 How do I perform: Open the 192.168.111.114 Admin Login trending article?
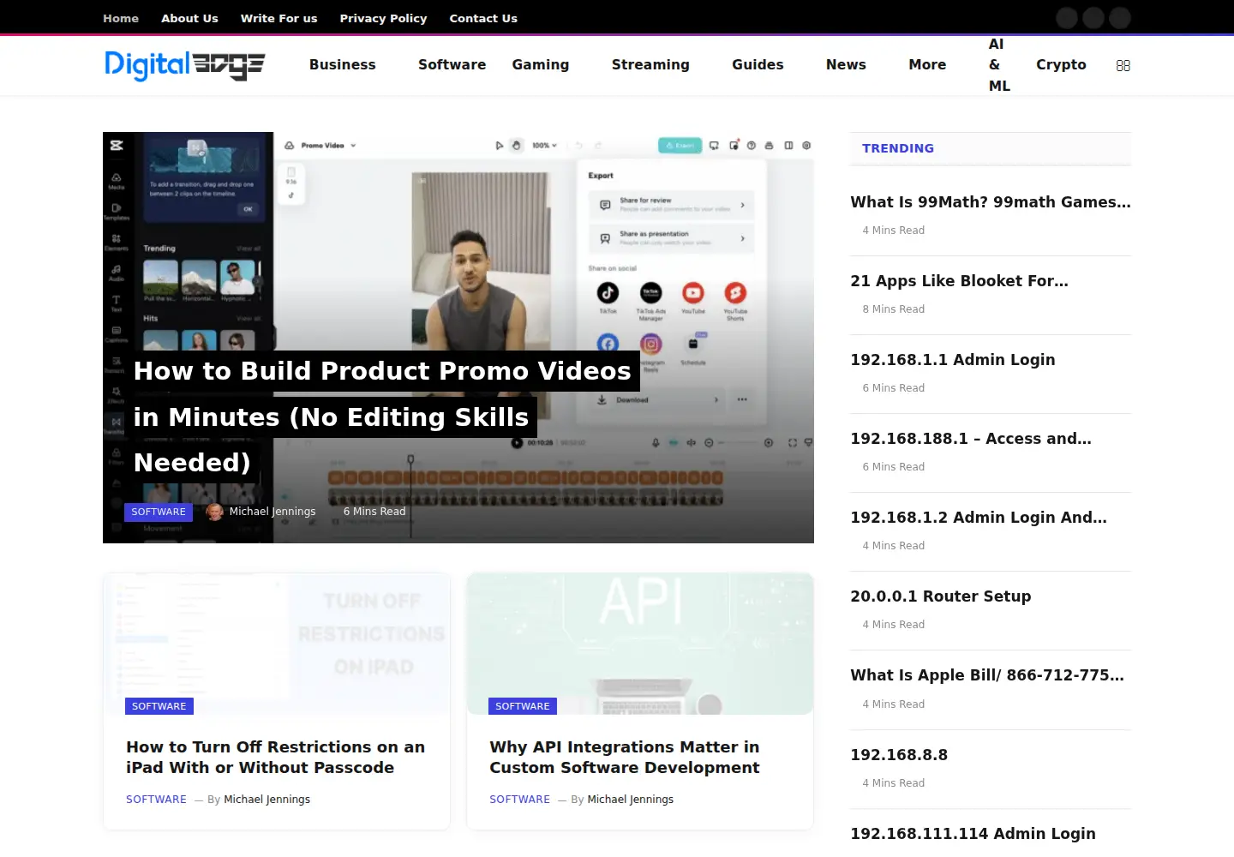point(973,834)
